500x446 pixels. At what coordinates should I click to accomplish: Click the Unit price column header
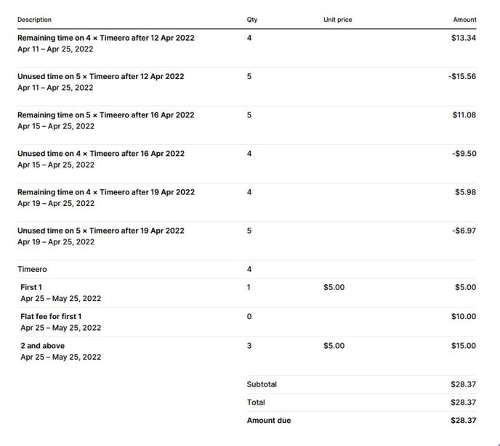338,20
